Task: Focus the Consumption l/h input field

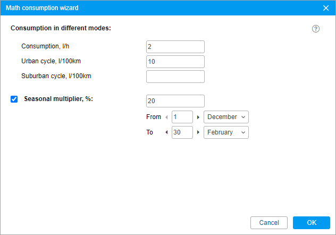Action: pos(175,47)
